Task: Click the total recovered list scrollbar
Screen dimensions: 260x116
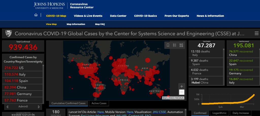Action: pos(259,67)
